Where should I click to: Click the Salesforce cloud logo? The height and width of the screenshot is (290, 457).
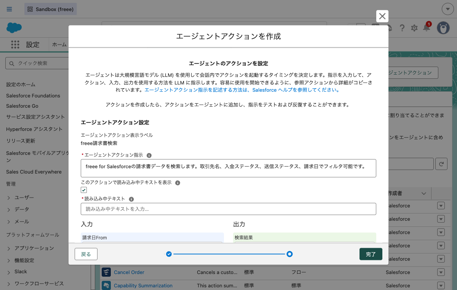click(14, 28)
